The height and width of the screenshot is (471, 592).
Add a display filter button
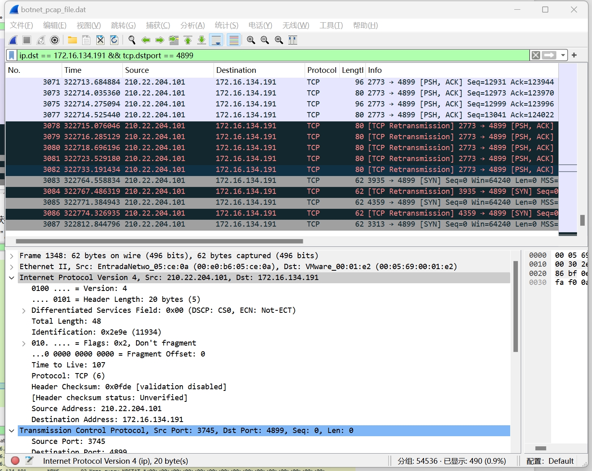[574, 55]
